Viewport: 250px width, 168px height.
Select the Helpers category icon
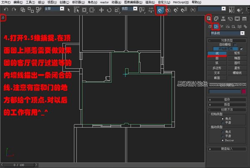coord(233,27)
